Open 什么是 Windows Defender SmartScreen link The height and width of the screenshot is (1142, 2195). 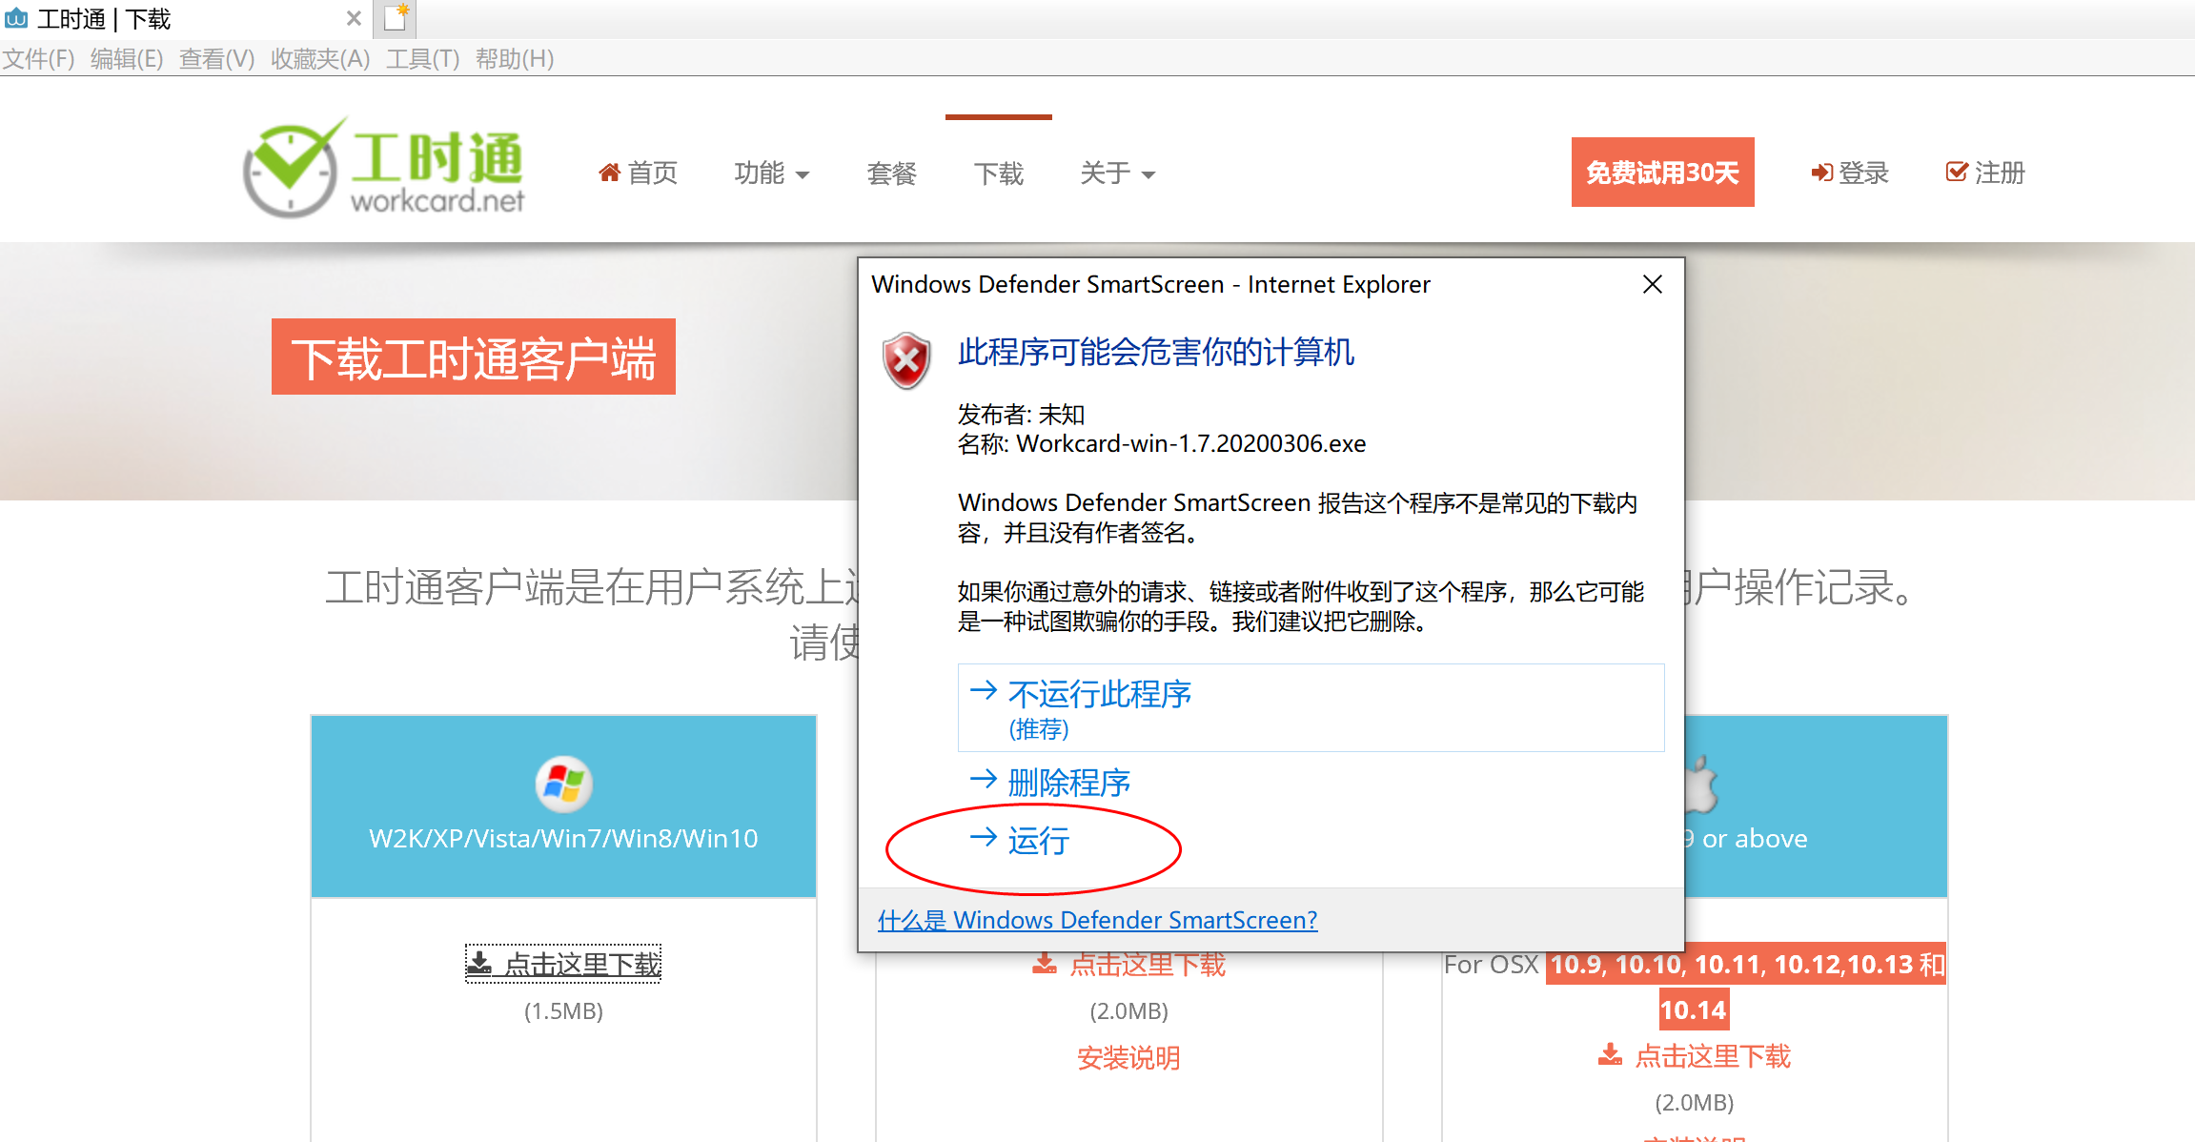coord(1097,920)
